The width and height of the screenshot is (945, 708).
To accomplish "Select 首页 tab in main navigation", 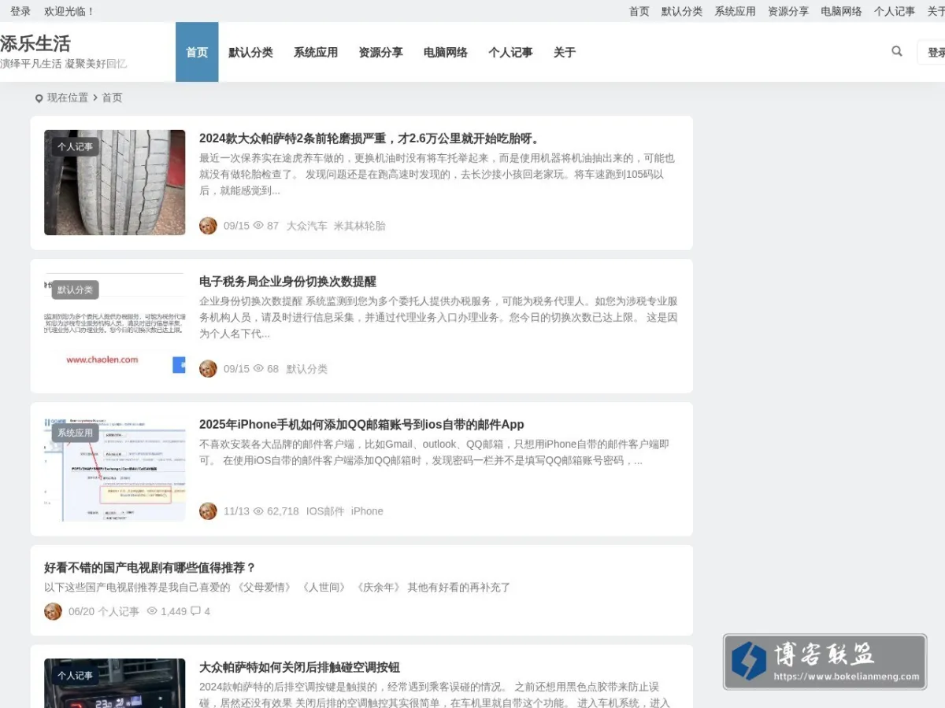I will pos(197,52).
